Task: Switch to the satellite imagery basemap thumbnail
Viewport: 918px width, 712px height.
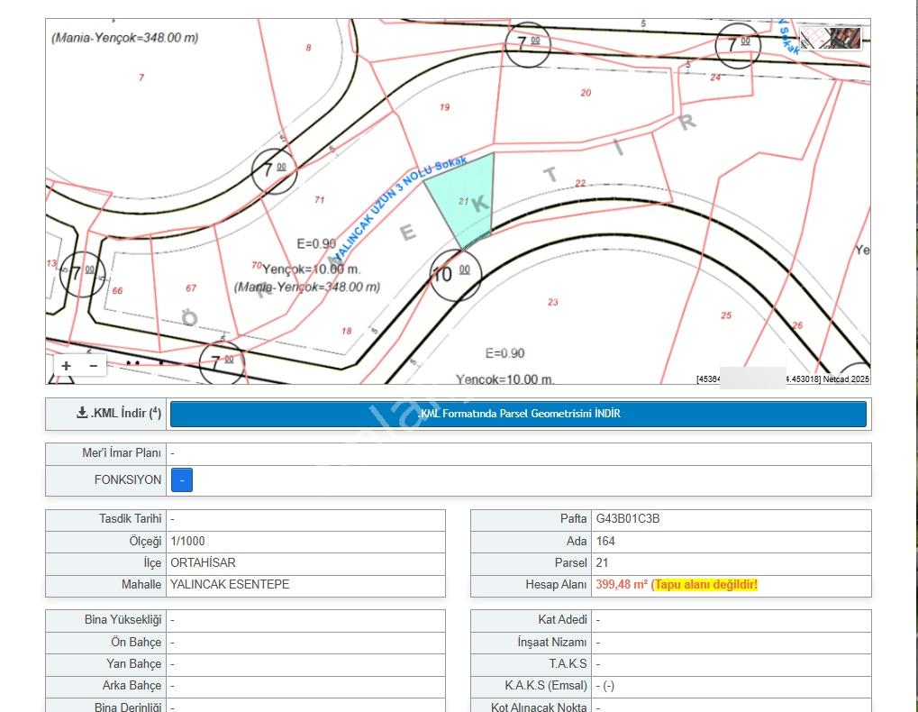Action: pyautogui.click(x=846, y=38)
